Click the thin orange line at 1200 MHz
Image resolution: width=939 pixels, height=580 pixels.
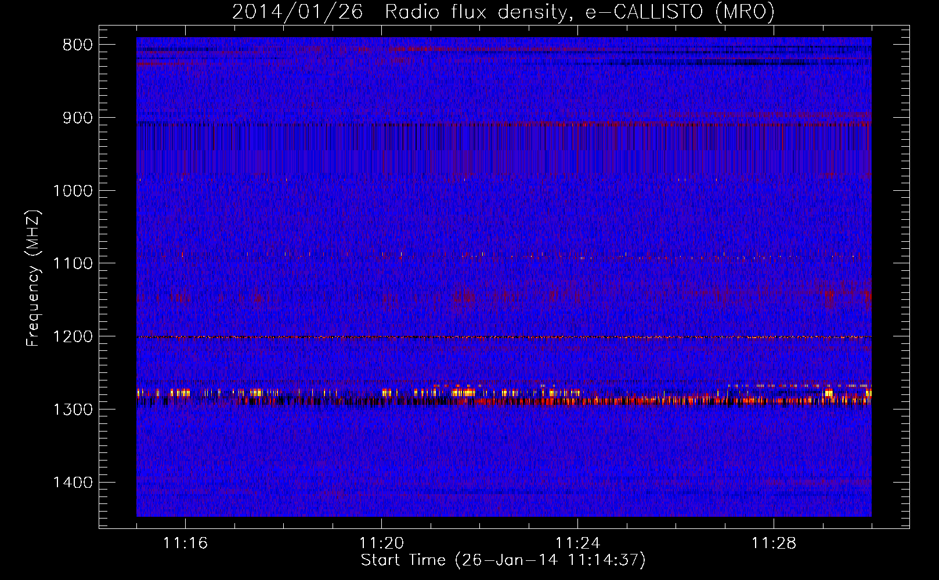click(504, 337)
